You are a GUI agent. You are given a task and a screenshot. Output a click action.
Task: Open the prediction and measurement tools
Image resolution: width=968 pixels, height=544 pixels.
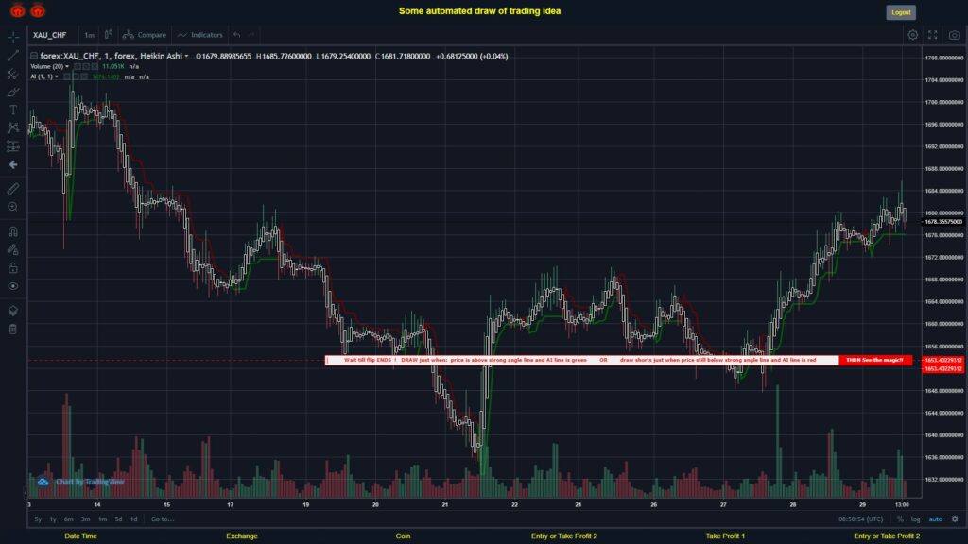click(13, 146)
